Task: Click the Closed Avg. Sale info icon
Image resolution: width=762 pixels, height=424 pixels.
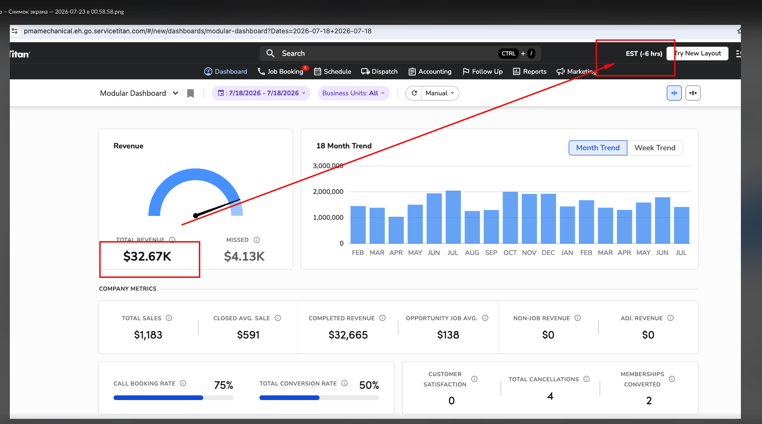Action: 278,318
